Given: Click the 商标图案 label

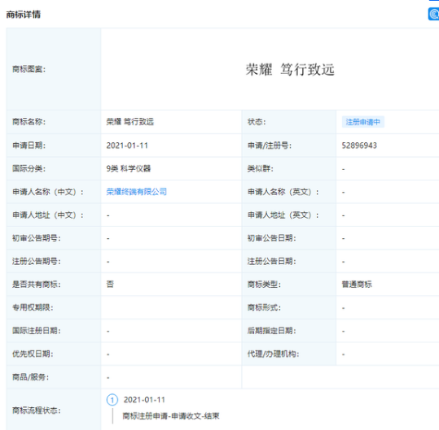Looking at the screenshot, I should [x=29, y=69].
